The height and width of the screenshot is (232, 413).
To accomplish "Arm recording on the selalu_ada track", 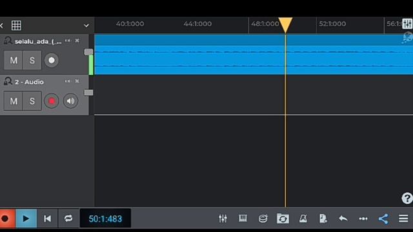I will pos(52,60).
